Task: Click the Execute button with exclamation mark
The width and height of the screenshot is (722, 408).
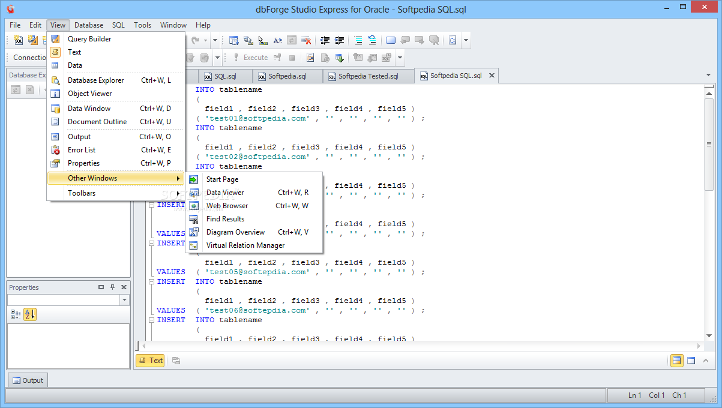Action: click(x=250, y=58)
